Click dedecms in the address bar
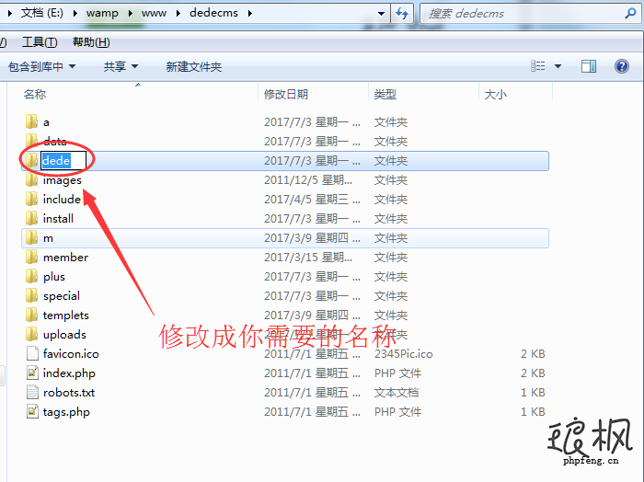Image resolution: width=644 pixels, height=482 pixels. click(x=213, y=13)
